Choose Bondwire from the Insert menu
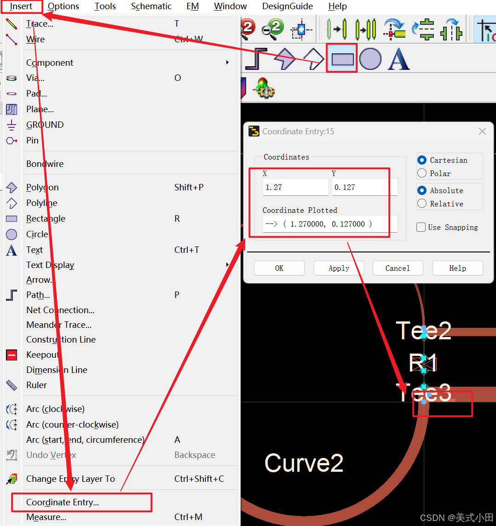 click(x=45, y=164)
